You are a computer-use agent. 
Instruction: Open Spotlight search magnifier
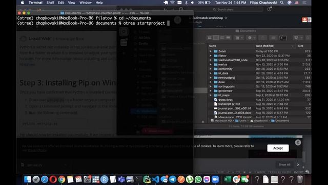tap(282, 3)
